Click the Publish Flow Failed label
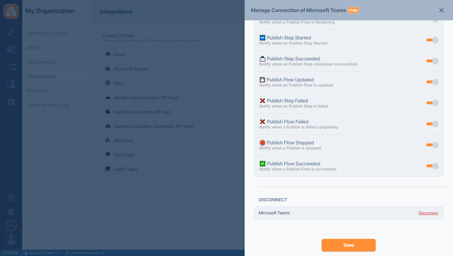The height and width of the screenshot is (256, 453). click(288, 122)
